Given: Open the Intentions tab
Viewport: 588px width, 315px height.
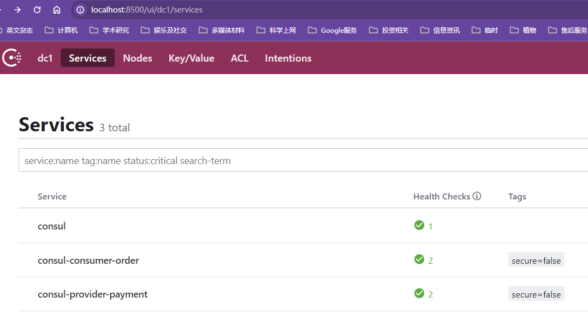Looking at the screenshot, I should click(x=288, y=58).
